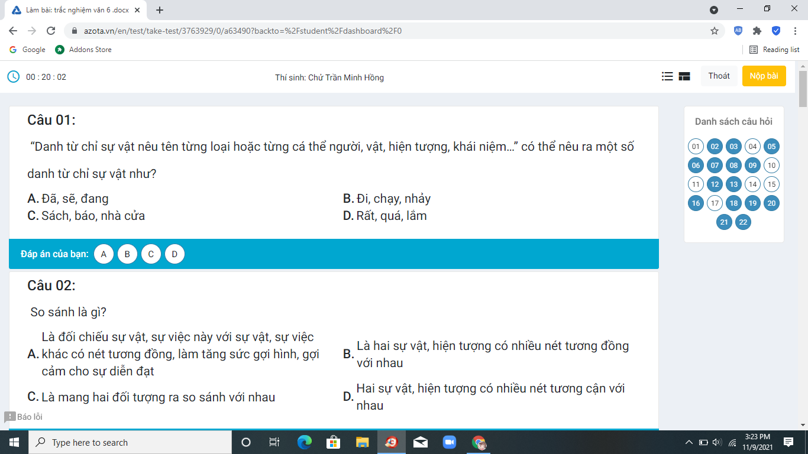The height and width of the screenshot is (454, 808).
Task: Open Chrome profile dropdown arrow
Action: click(x=714, y=10)
